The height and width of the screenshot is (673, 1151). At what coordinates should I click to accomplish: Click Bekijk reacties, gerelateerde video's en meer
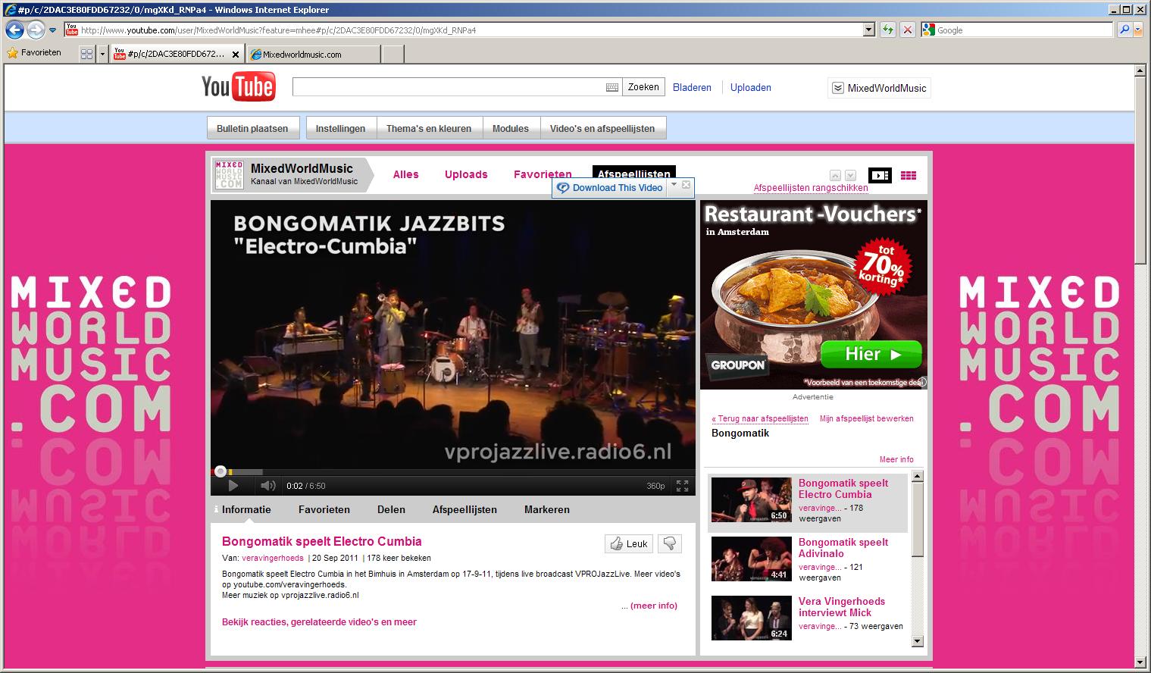tap(319, 622)
